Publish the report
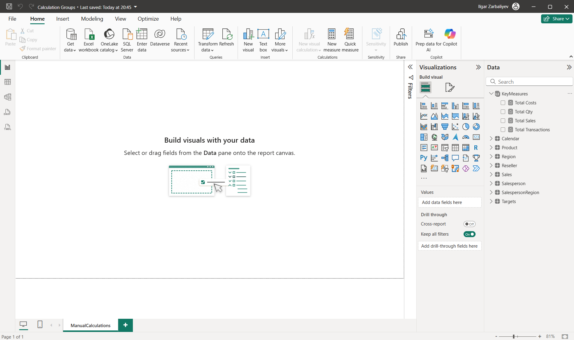 click(401, 38)
